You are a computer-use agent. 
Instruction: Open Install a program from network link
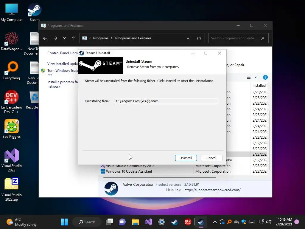[x=63, y=84]
